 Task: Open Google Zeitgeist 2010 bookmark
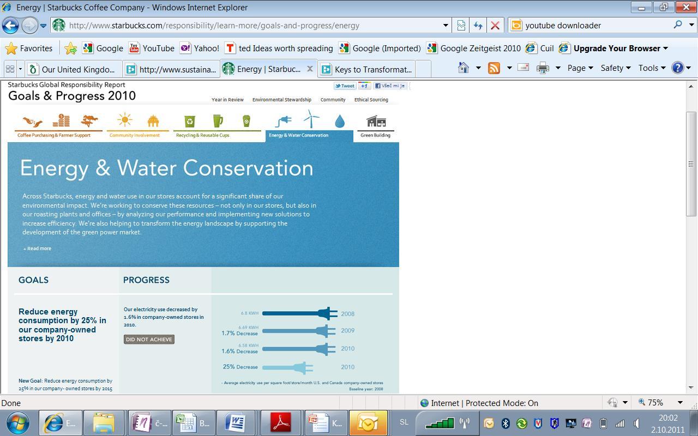coord(473,48)
